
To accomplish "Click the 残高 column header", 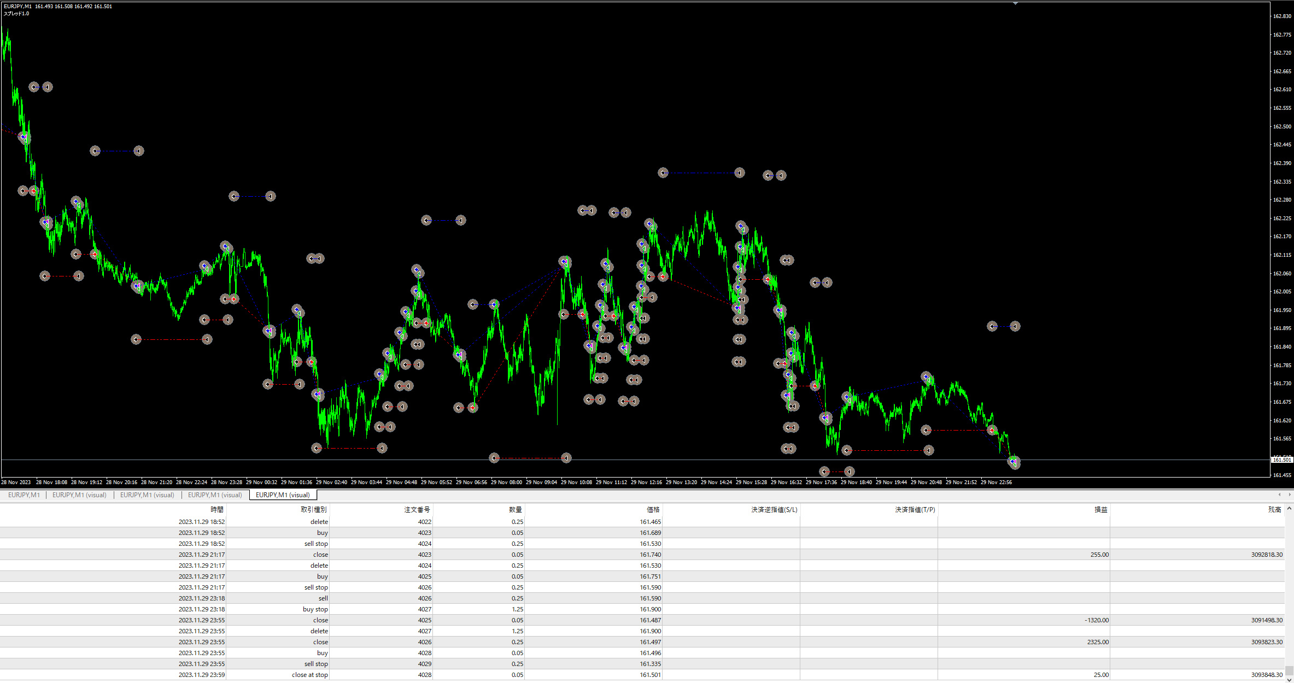I will (1274, 510).
